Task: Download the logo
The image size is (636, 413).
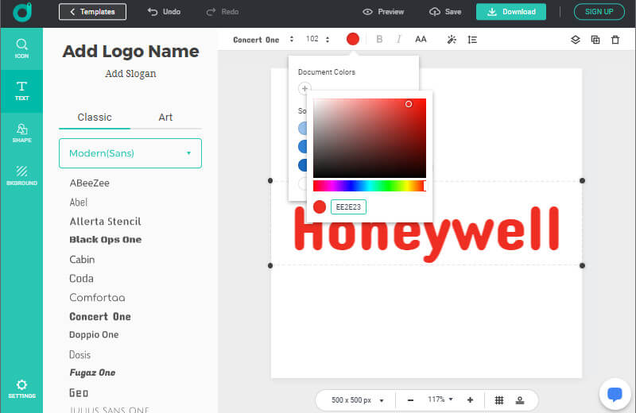Action: (510, 12)
